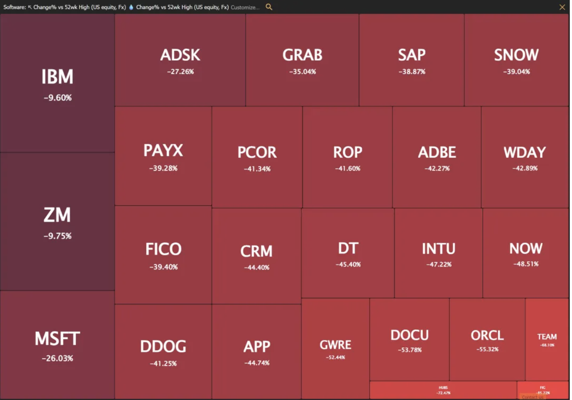Select the IBM heatmap tile

click(x=57, y=83)
